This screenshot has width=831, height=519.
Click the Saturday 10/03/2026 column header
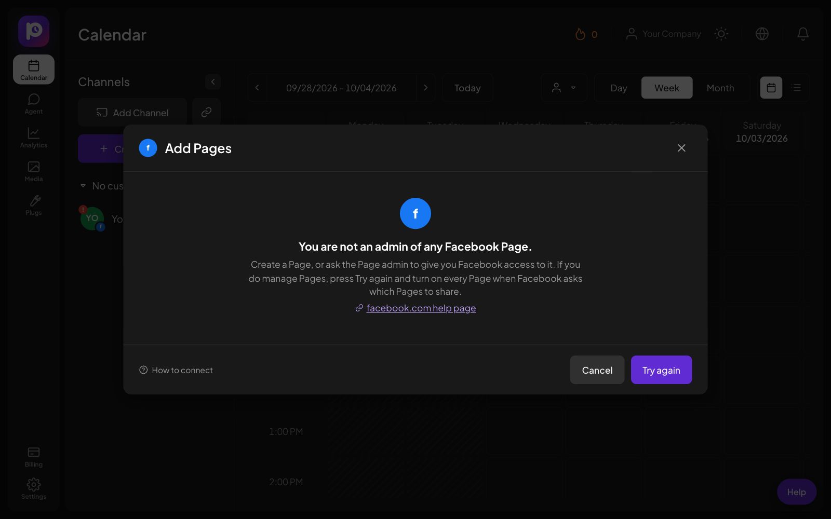click(x=761, y=132)
